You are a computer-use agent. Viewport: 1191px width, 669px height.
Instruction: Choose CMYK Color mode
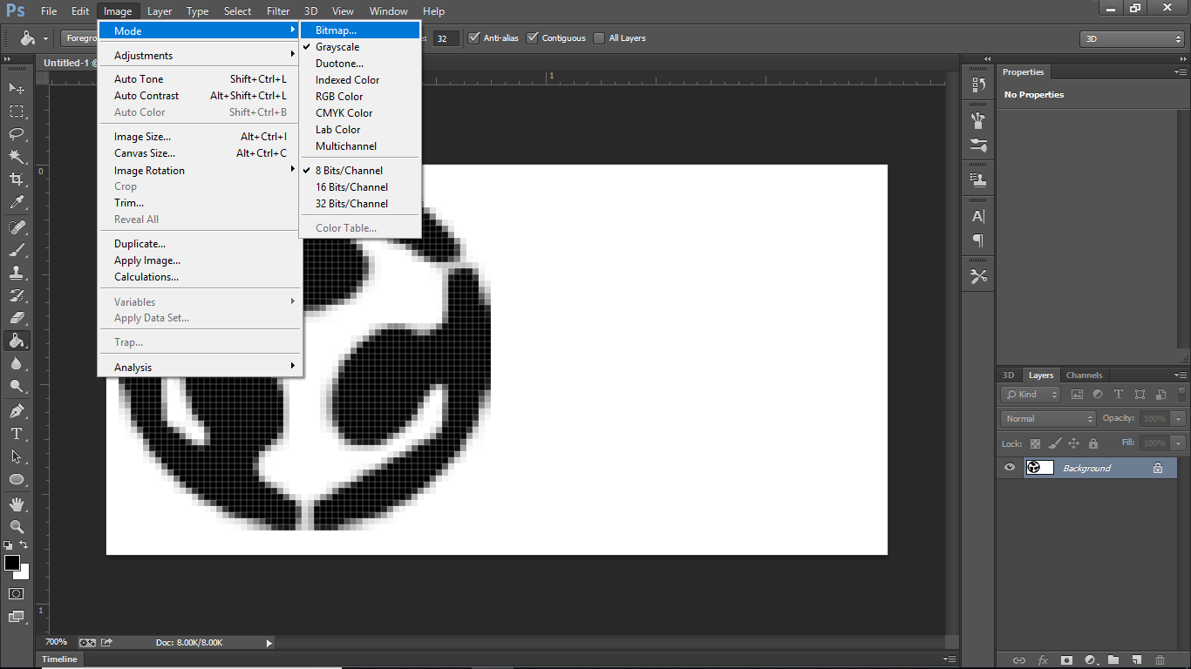tap(360, 113)
